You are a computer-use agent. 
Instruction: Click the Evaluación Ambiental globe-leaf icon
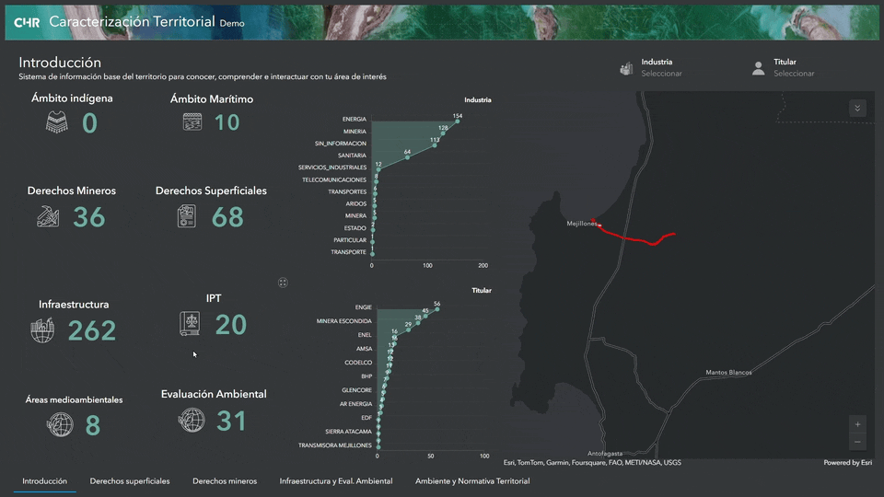pos(192,421)
